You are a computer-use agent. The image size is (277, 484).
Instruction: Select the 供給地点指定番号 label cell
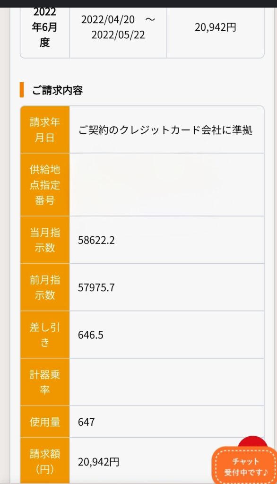pyautogui.click(x=45, y=185)
